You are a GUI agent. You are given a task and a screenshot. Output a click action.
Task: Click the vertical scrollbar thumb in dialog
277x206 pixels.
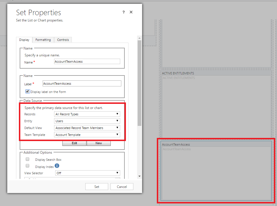(x=139, y=83)
